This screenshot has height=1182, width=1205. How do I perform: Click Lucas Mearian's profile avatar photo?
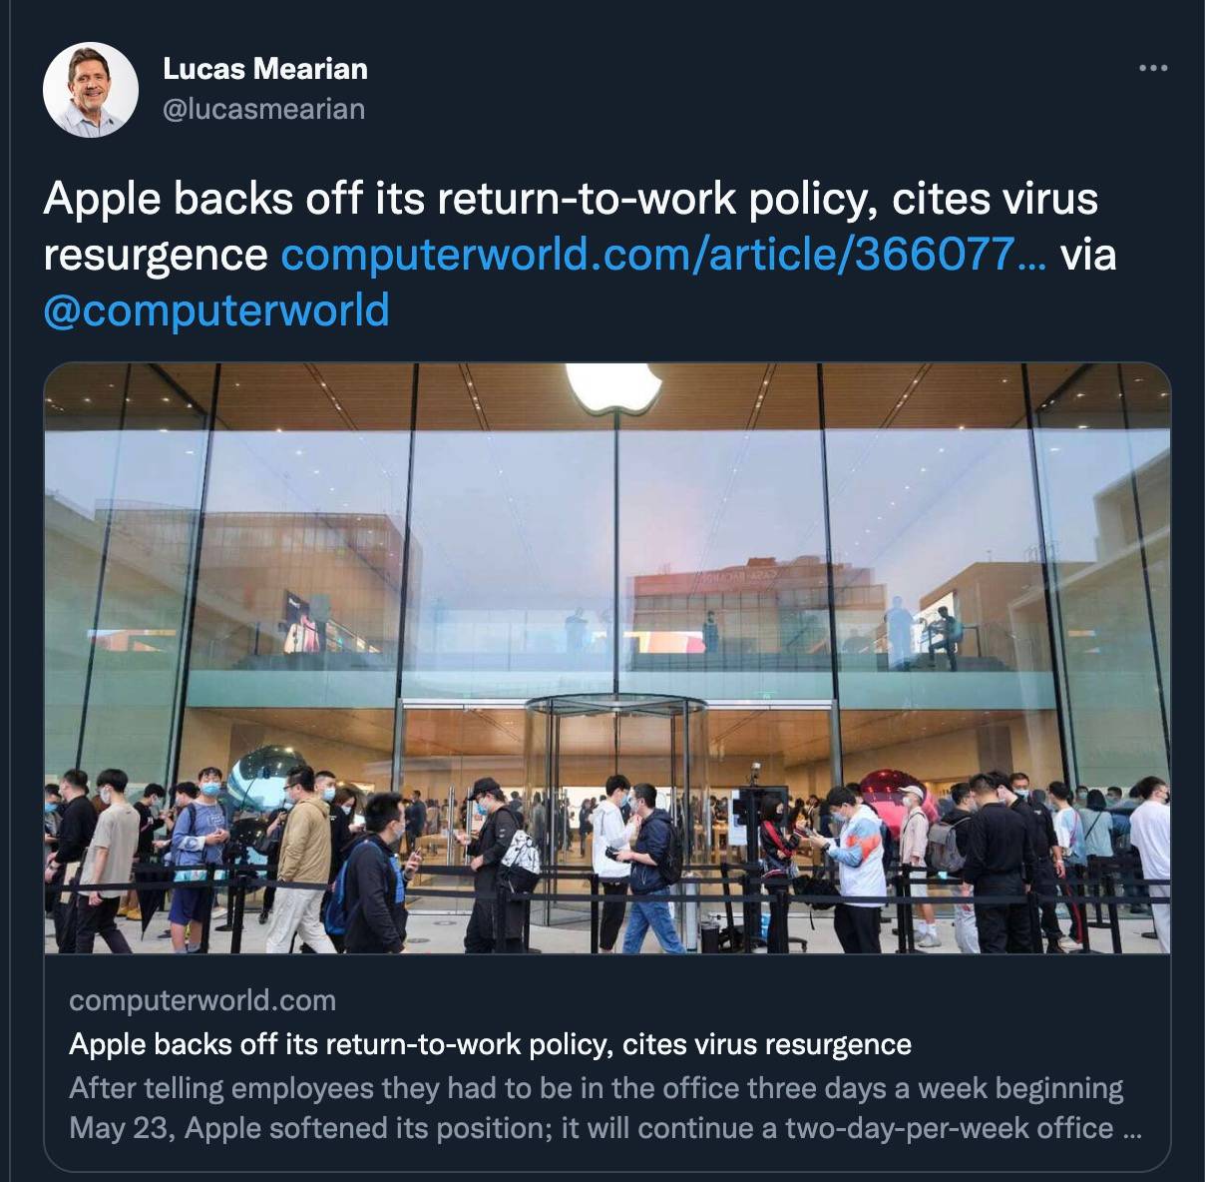[91, 90]
